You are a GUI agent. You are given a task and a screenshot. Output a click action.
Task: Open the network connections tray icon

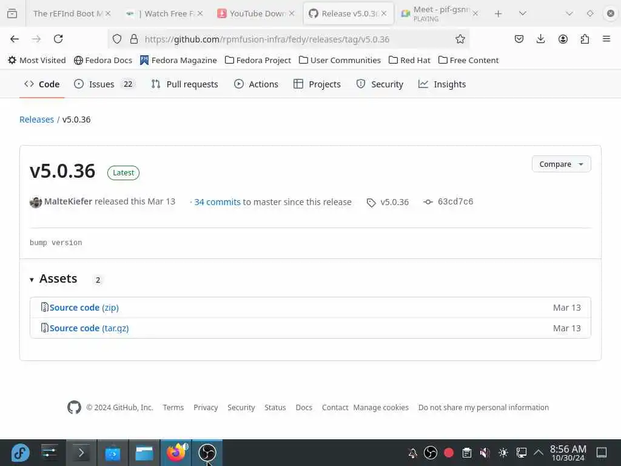coord(522,453)
